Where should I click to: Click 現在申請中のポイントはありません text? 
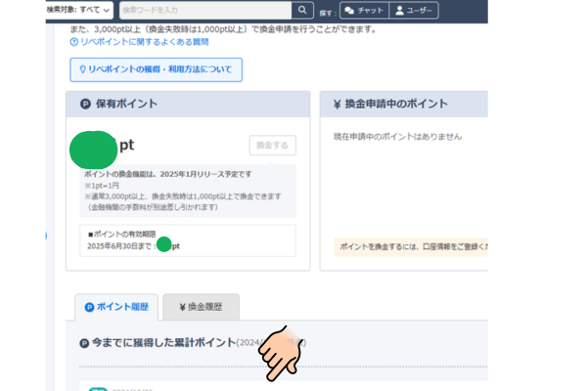[397, 137]
